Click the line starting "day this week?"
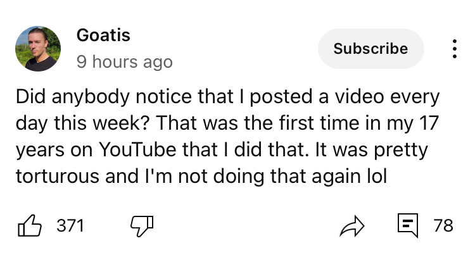This screenshot has width=475, height=262. [227, 125]
